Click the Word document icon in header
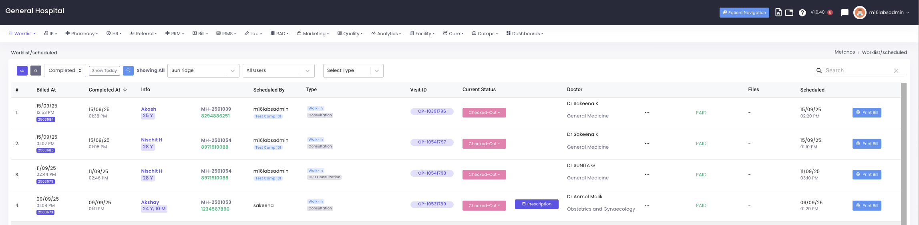This screenshot has width=919, height=225. 778,12
